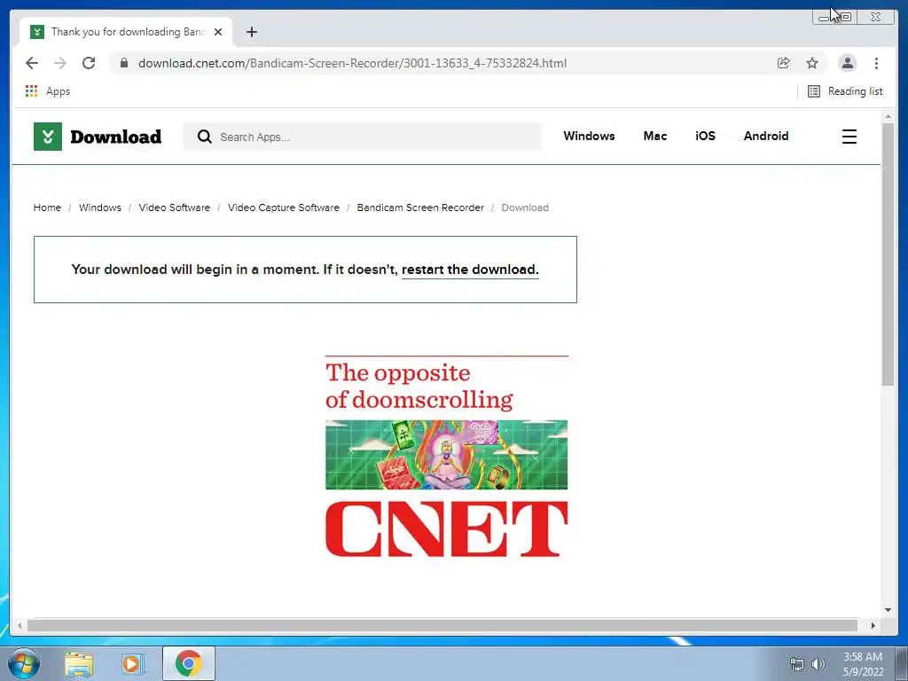Click the CNET doomscrolling ad

point(447,457)
